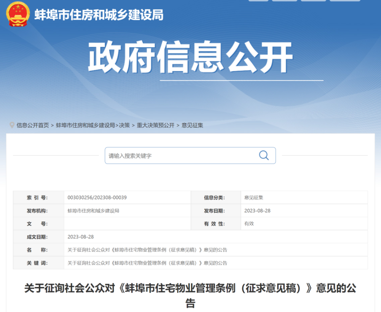Click 蚌埠市住房和城乡建设局 in 发布机构 row
Viewport: 381px width, 312px height.
tap(93, 211)
